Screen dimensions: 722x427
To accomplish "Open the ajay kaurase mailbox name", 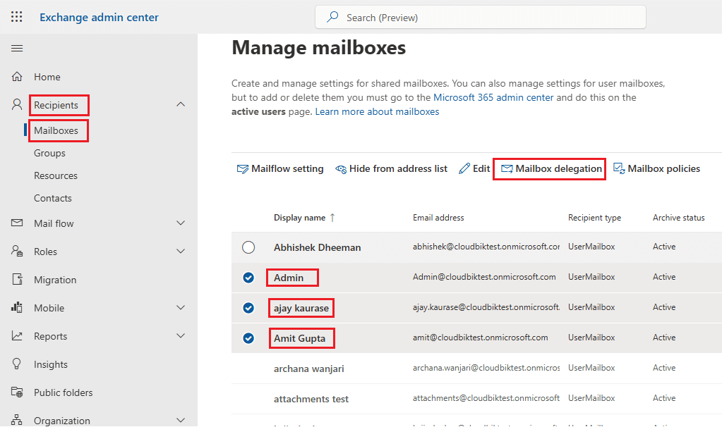I will point(301,308).
